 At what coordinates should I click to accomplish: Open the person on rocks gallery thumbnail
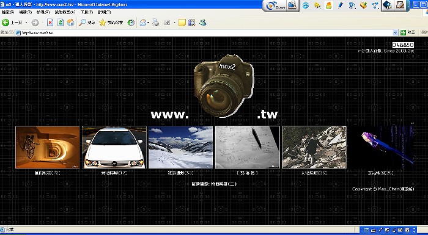(314, 147)
